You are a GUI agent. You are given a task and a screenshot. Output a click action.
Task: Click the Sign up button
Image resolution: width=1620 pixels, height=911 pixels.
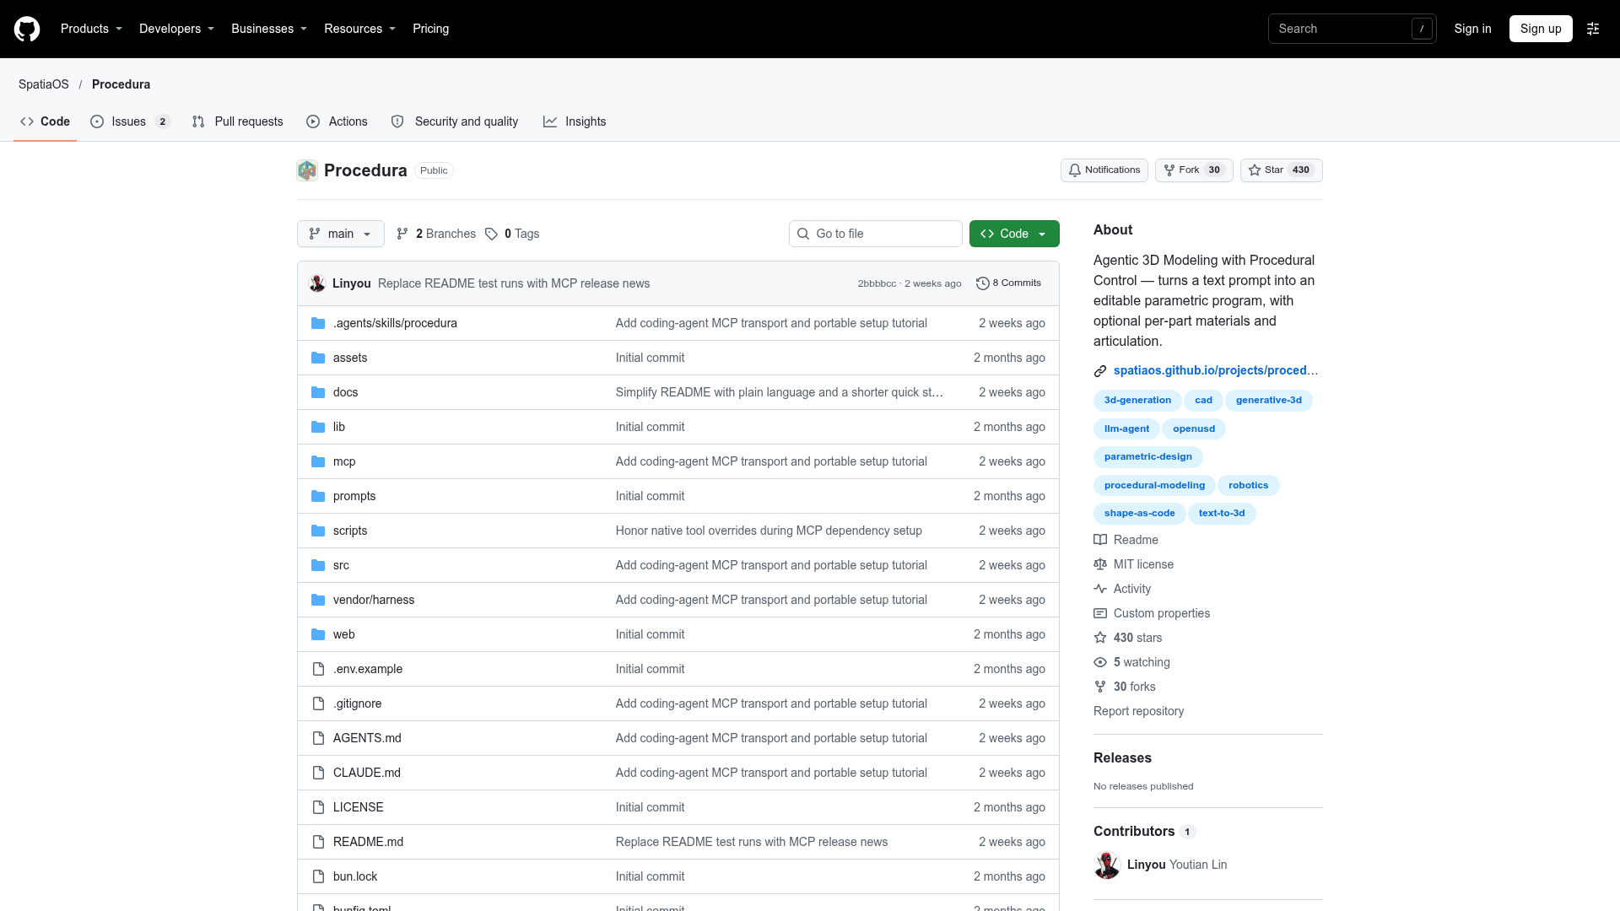pyautogui.click(x=1541, y=29)
